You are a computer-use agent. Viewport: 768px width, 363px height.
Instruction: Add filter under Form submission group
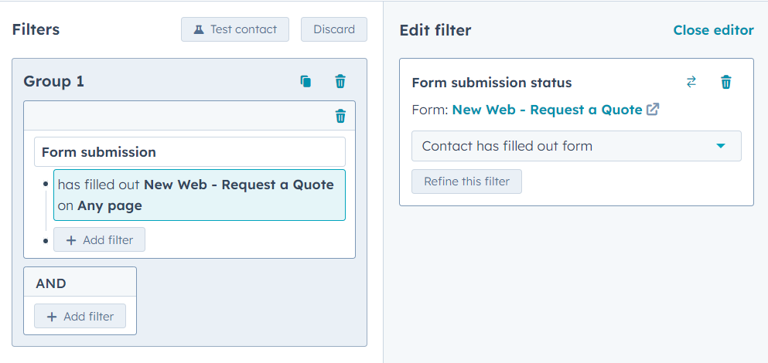click(100, 239)
